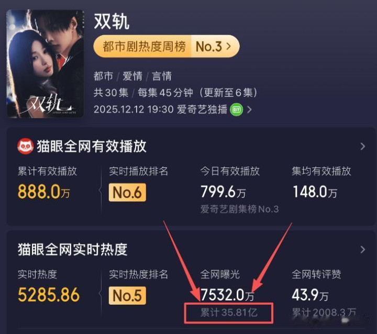This screenshot has height=334, width=377.
Task: Select the 148.0万 集均有效播放 figure
Action: point(315,192)
